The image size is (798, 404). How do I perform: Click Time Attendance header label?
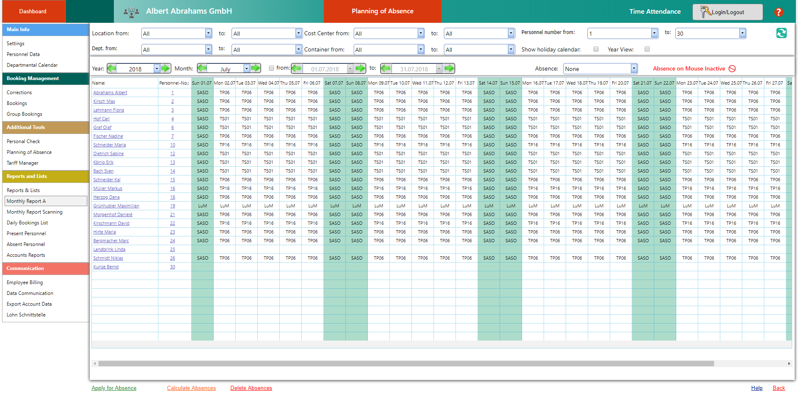click(655, 12)
